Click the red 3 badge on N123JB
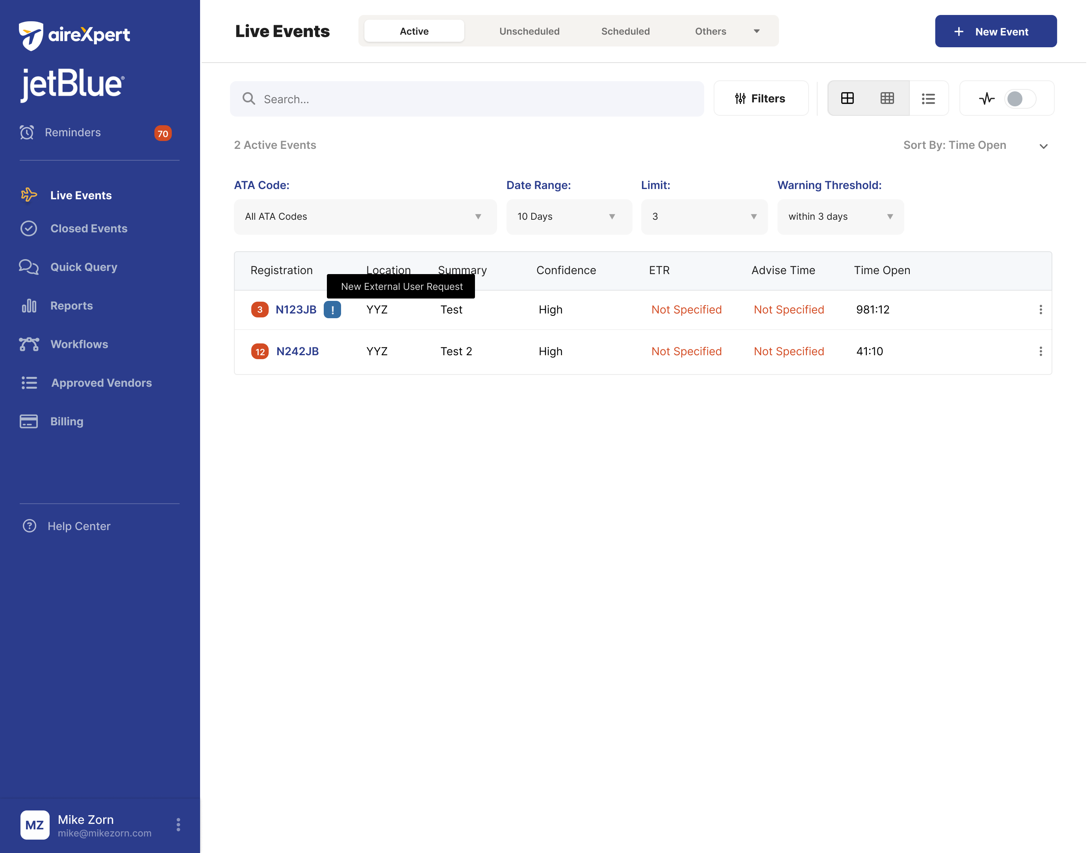 260,310
